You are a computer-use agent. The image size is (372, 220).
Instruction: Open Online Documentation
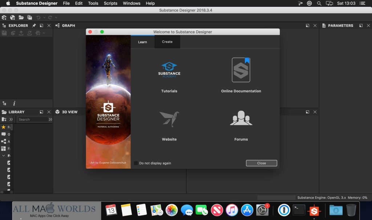[x=241, y=76]
